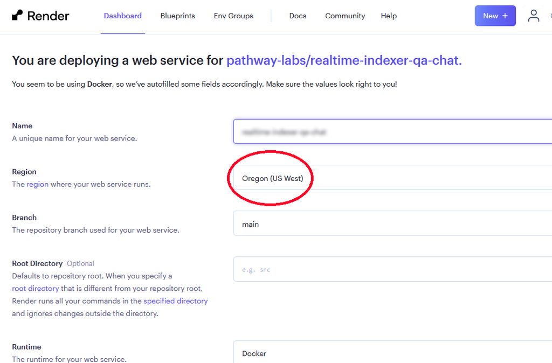Open the Docs link in navigation
The height and width of the screenshot is (363, 552).
coord(298,16)
